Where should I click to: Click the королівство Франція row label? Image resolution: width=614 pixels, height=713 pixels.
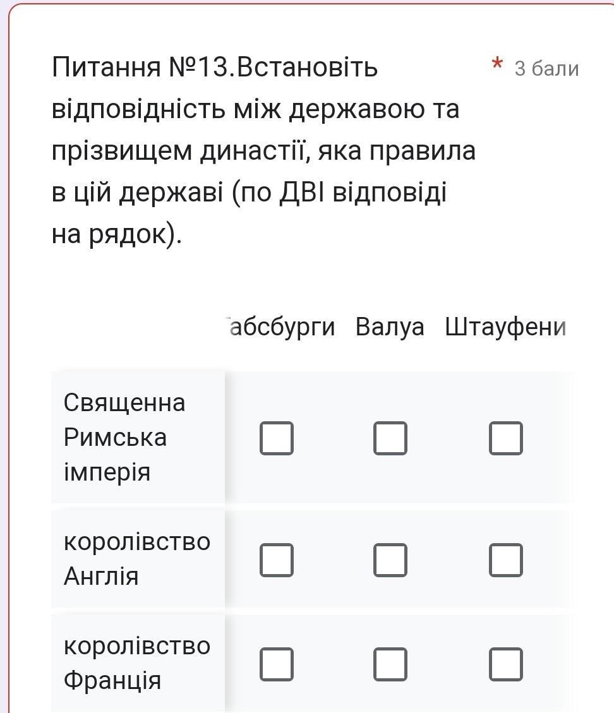coord(137,663)
